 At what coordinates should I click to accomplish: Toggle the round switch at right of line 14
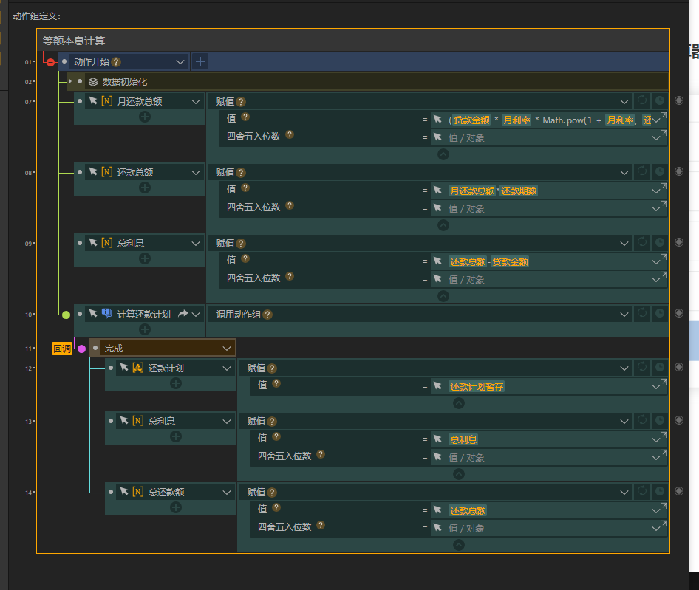tap(679, 491)
